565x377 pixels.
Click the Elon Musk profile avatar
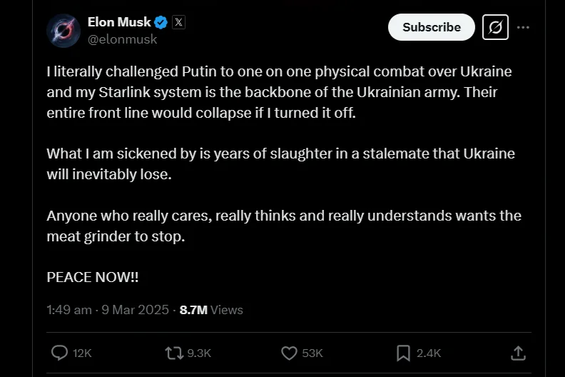click(x=63, y=30)
